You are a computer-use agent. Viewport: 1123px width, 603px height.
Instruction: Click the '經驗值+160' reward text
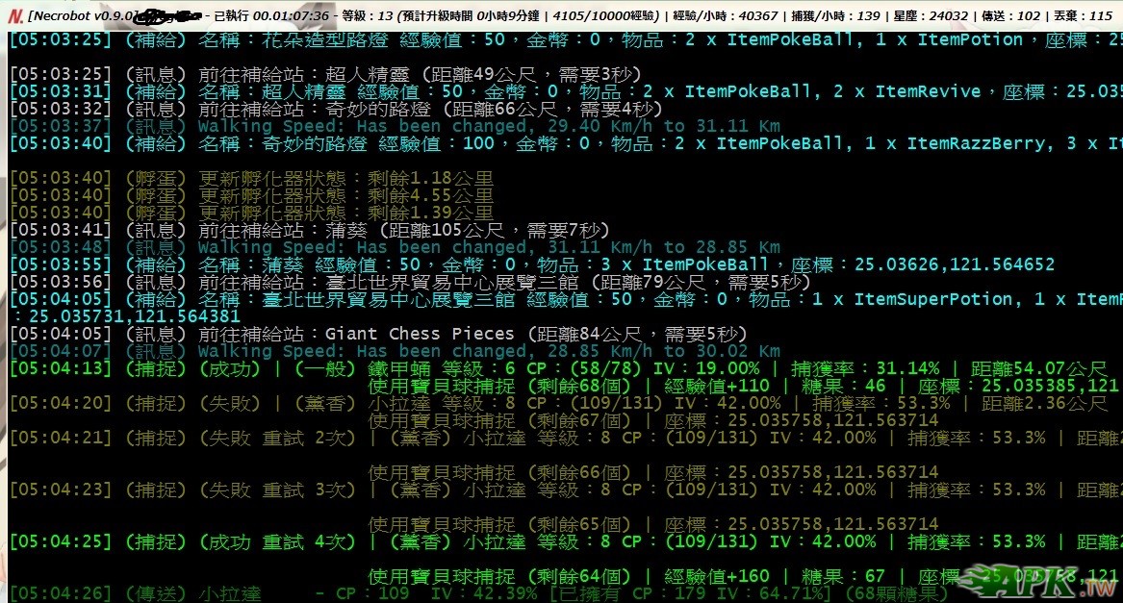click(x=717, y=576)
